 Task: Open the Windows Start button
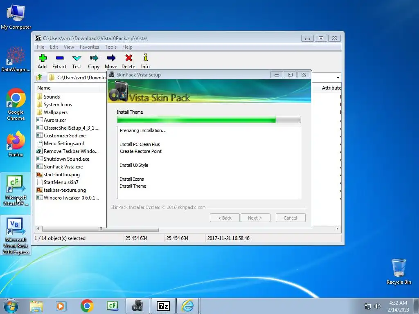[11, 306]
